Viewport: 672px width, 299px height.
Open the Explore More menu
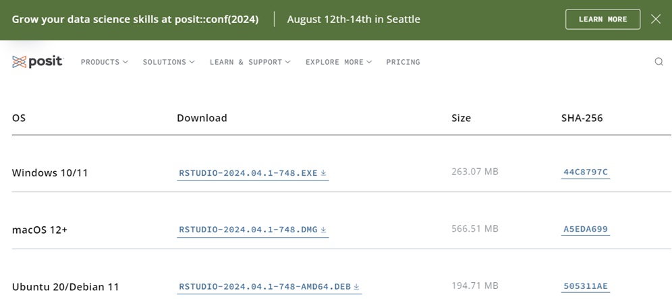click(x=339, y=62)
